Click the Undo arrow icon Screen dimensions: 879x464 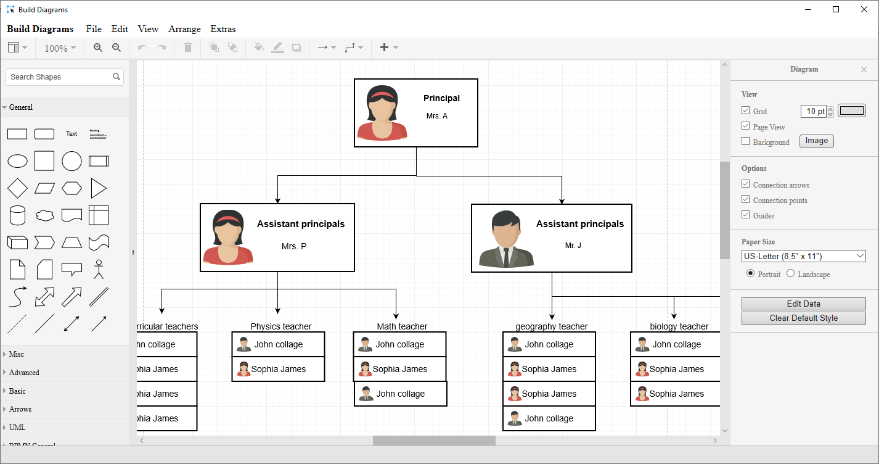click(142, 48)
